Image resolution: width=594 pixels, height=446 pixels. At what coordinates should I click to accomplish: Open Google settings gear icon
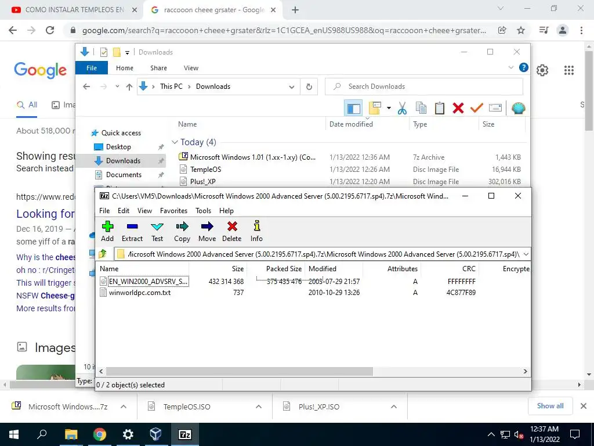(542, 70)
